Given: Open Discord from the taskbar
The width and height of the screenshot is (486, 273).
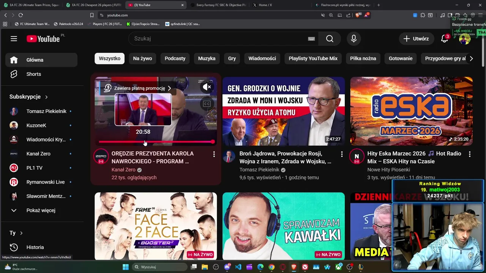Looking at the screenshot, I should coord(227,267).
